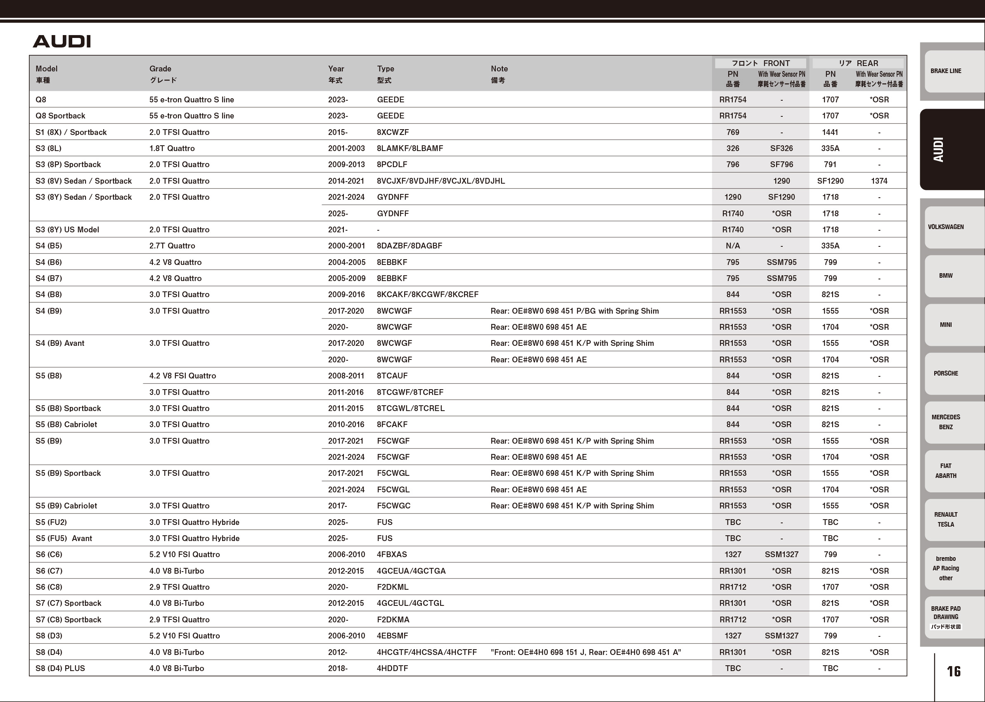Image resolution: width=985 pixels, height=702 pixels.
Task: Click type 8TCGWL/8TCREL
Action: click(x=410, y=409)
